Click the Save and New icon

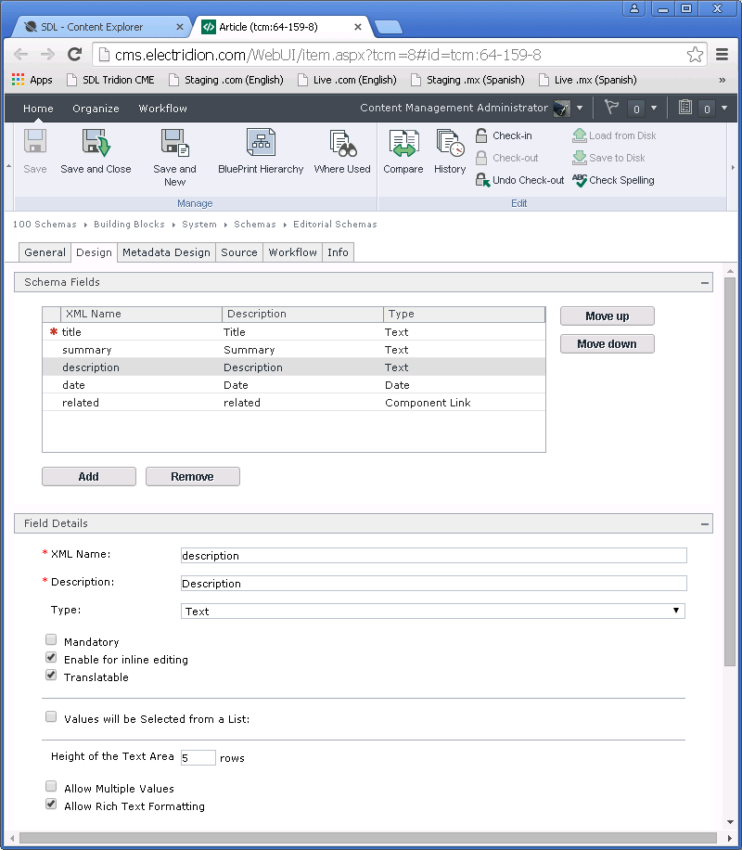coord(174,143)
